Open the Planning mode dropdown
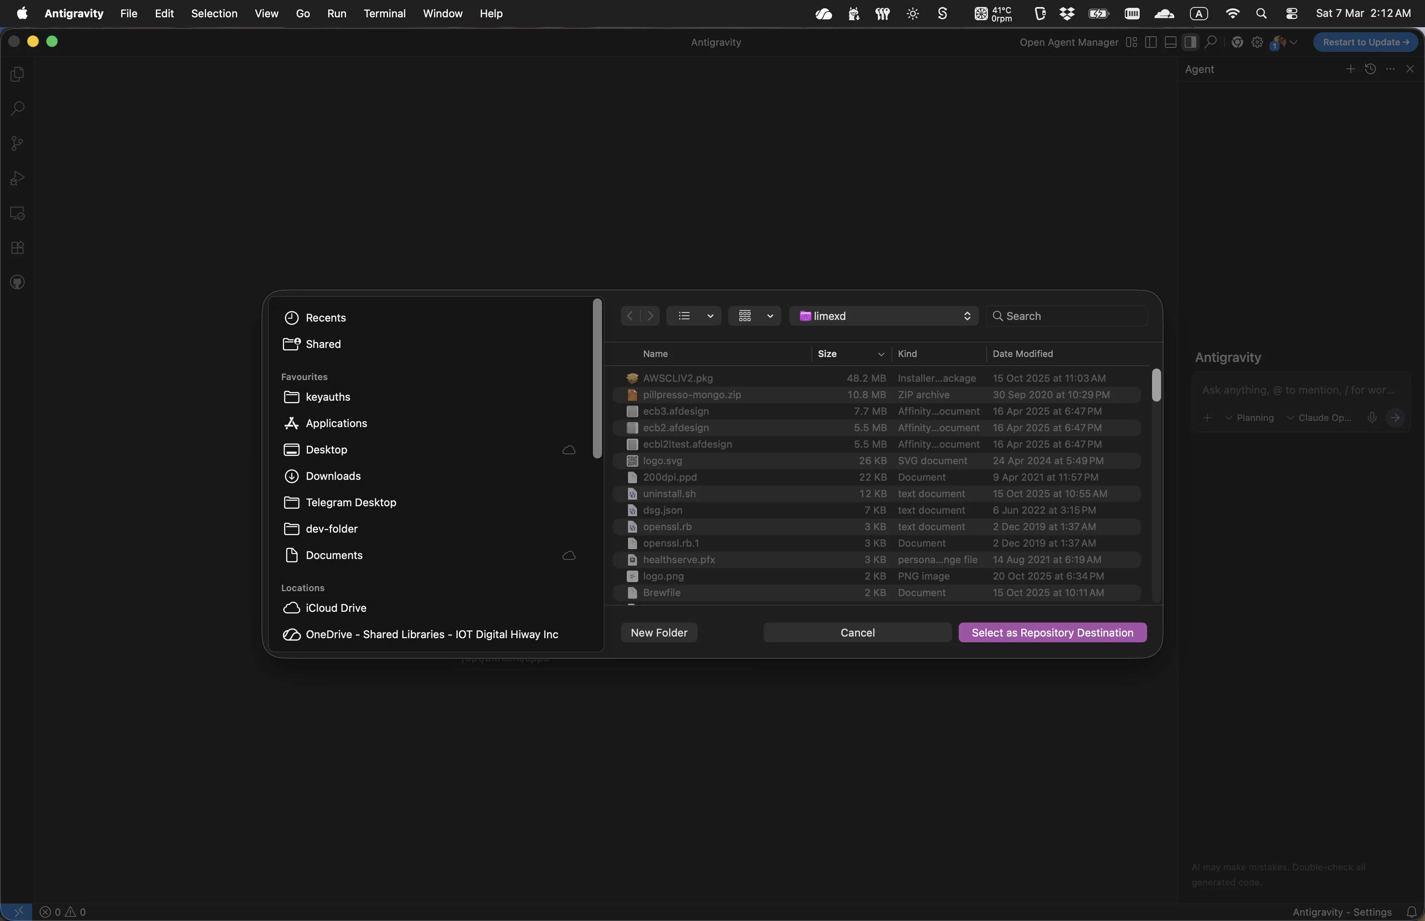Image resolution: width=1425 pixels, height=921 pixels. pyautogui.click(x=1249, y=418)
